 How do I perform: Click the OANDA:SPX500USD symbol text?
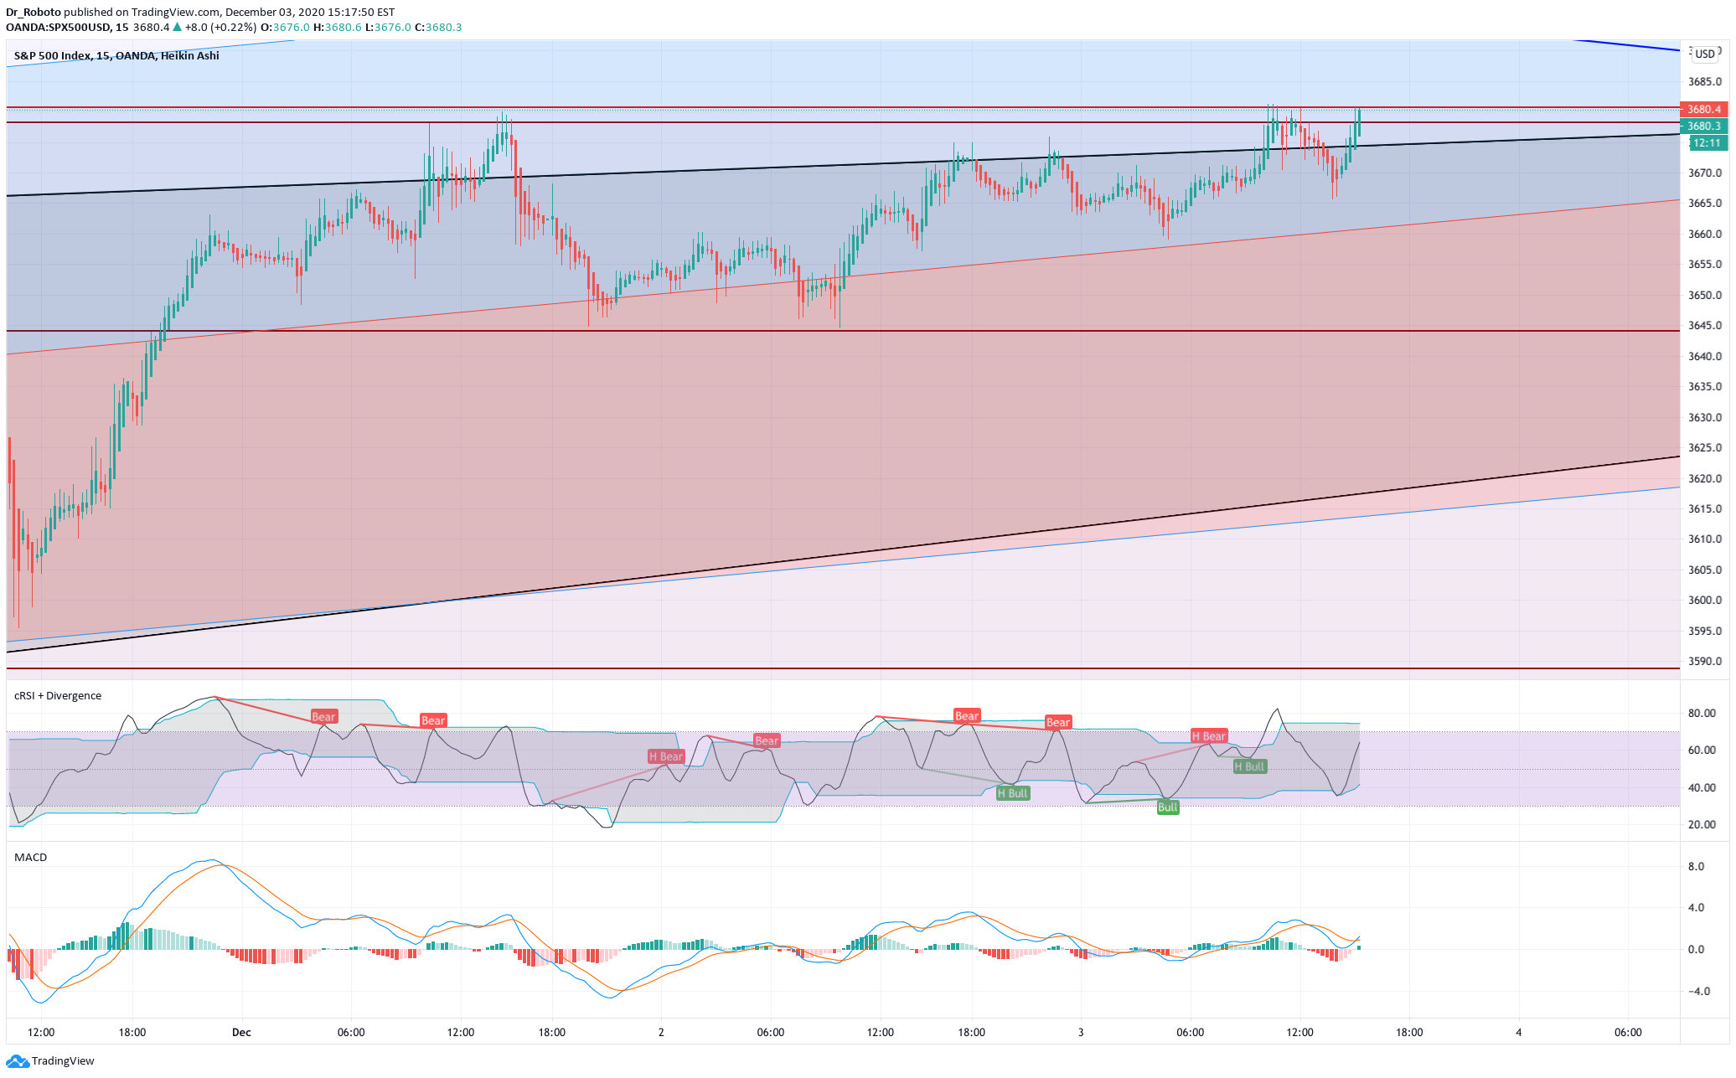pyautogui.click(x=58, y=28)
